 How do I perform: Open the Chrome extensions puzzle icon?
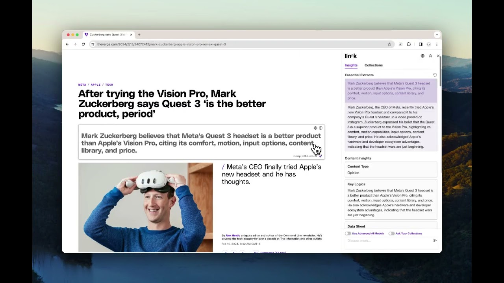(409, 44)
